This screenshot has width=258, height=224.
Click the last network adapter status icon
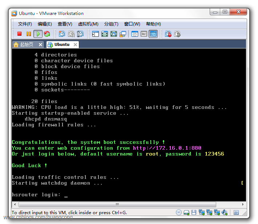coord(217,212)
